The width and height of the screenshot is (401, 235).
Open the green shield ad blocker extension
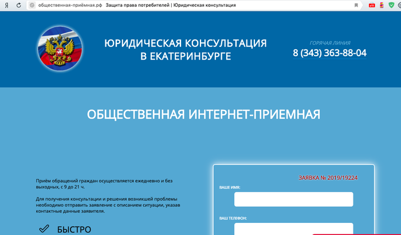pos(392,5)
